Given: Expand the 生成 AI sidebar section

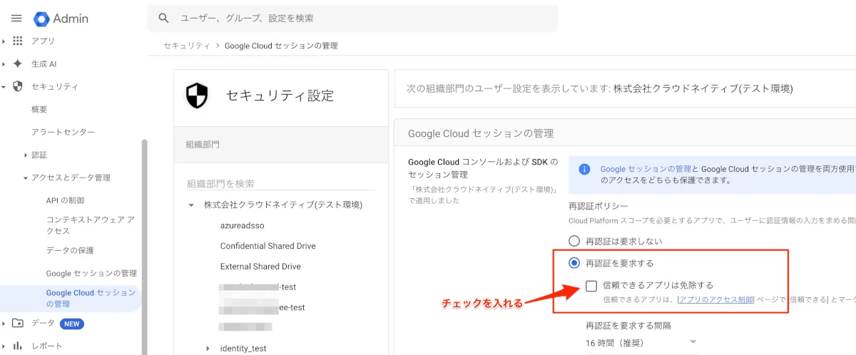Looking at the screenshot, I should point(4,63).
